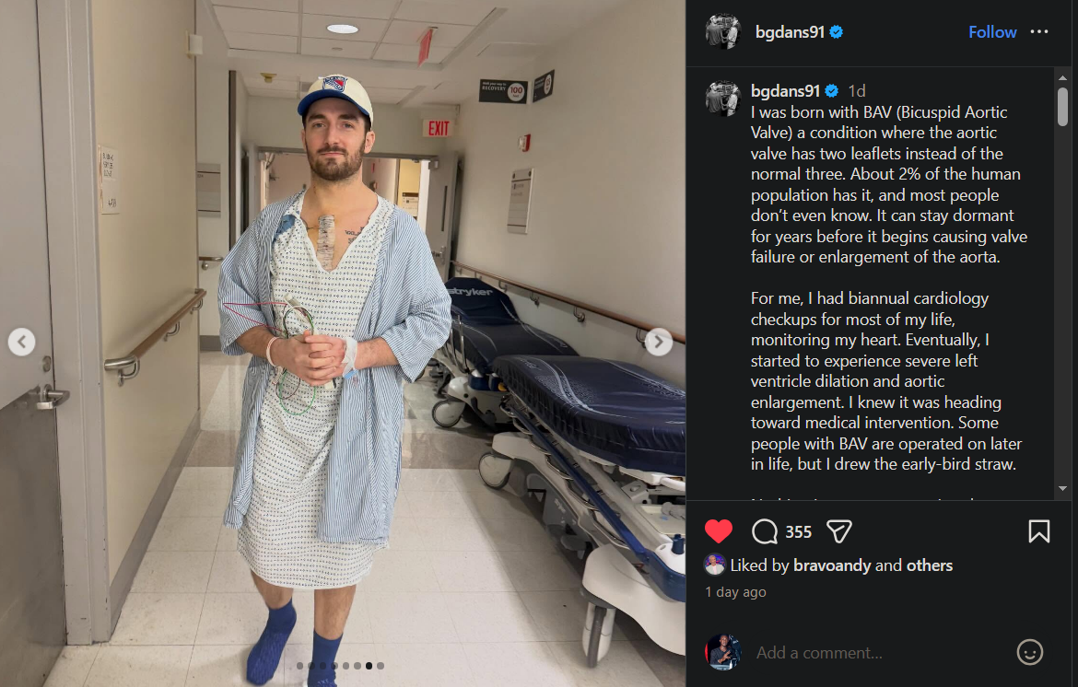Open comments via the speech bubble icon
This screenshot has height=687, width=1078.
[x=765, y=531]
